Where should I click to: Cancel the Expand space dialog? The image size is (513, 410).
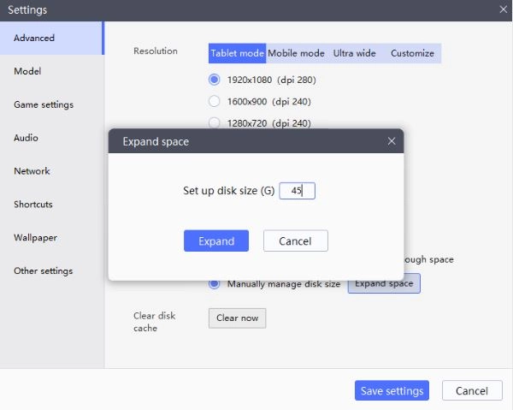click(295, 241)
